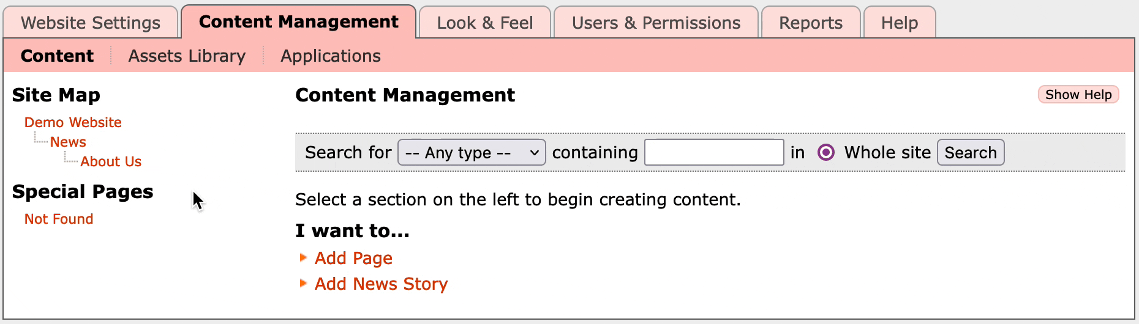The width and height of the screenshot is (1139, 324).
Task: Click the Add Page link
Action: pos(353,259)
